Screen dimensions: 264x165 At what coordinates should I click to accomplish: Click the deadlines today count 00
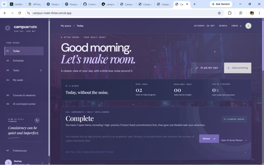pos(177,90)
